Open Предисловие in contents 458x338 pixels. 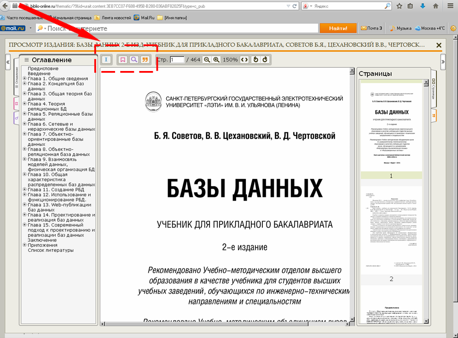[x=43, y=69]
